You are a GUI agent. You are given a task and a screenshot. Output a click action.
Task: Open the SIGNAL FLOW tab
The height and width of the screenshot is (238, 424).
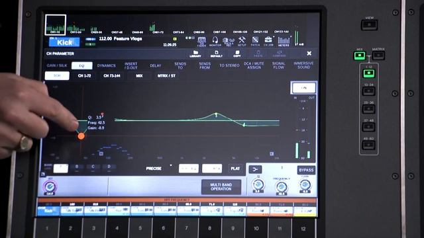tap(278, 65)
